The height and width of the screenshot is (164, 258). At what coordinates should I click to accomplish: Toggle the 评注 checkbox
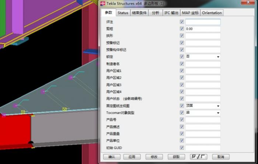pyautogui.click(x=182, y=22)
